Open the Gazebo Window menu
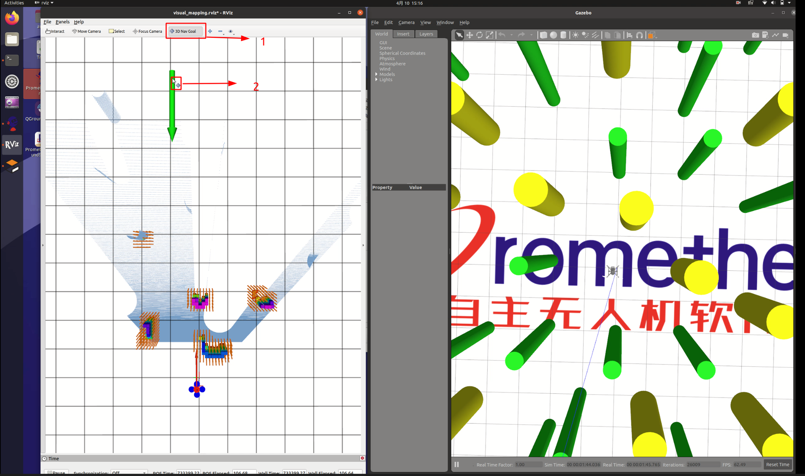Image resolution: width=805 pixels, height=476 pixels. tap(445, 22)
